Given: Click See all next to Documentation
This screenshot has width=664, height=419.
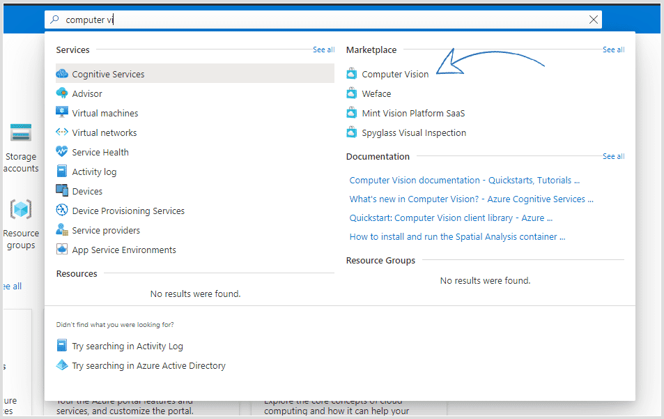Looking at the screenshot, I should click(614, 156).
